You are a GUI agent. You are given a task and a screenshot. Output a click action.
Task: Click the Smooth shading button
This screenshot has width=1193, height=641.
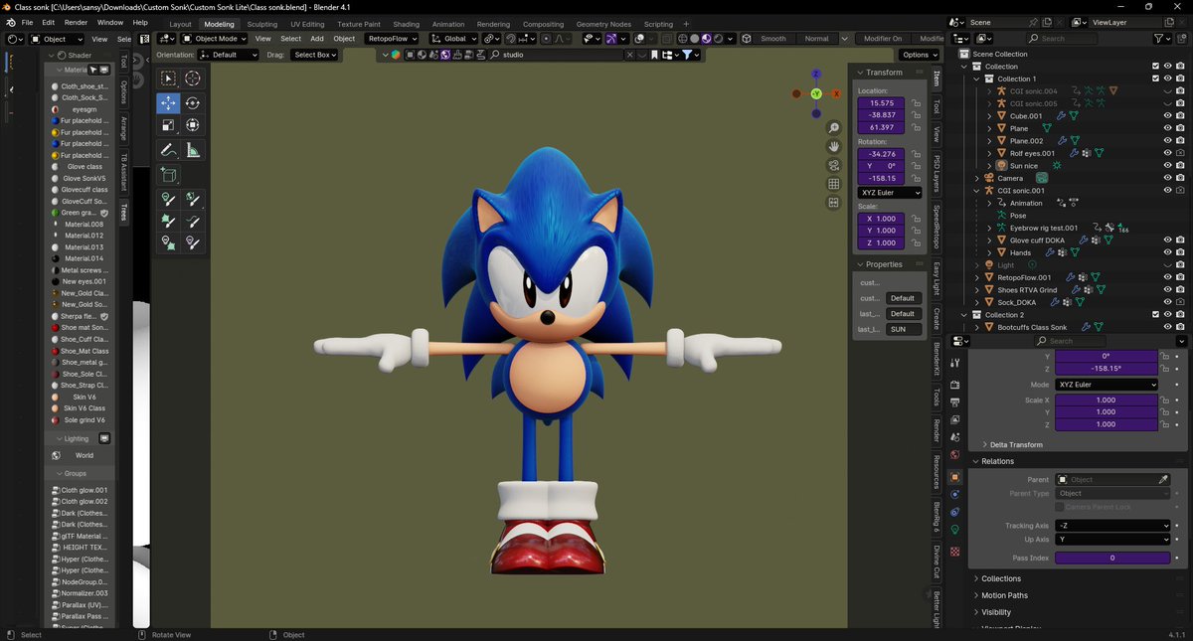(x=772, y=39)
